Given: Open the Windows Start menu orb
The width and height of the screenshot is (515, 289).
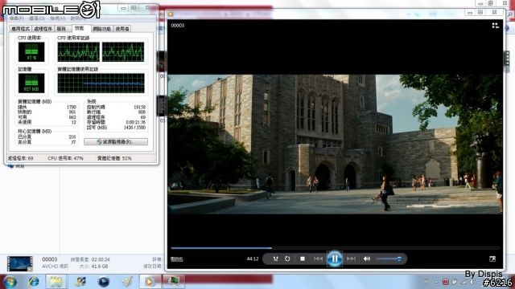Looking at the screenshot, I should pyautogui.click(x=10, y=282).
